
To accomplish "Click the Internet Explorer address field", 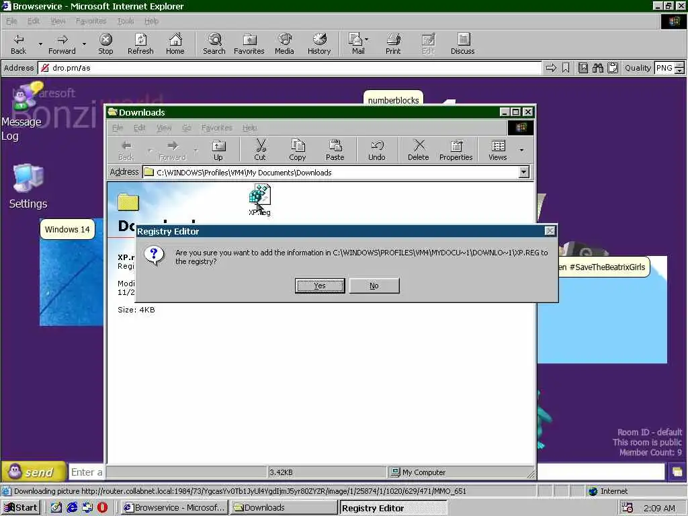I will (290, 68).
